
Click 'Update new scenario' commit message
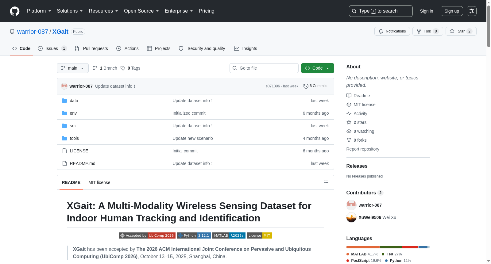point(193,138)
